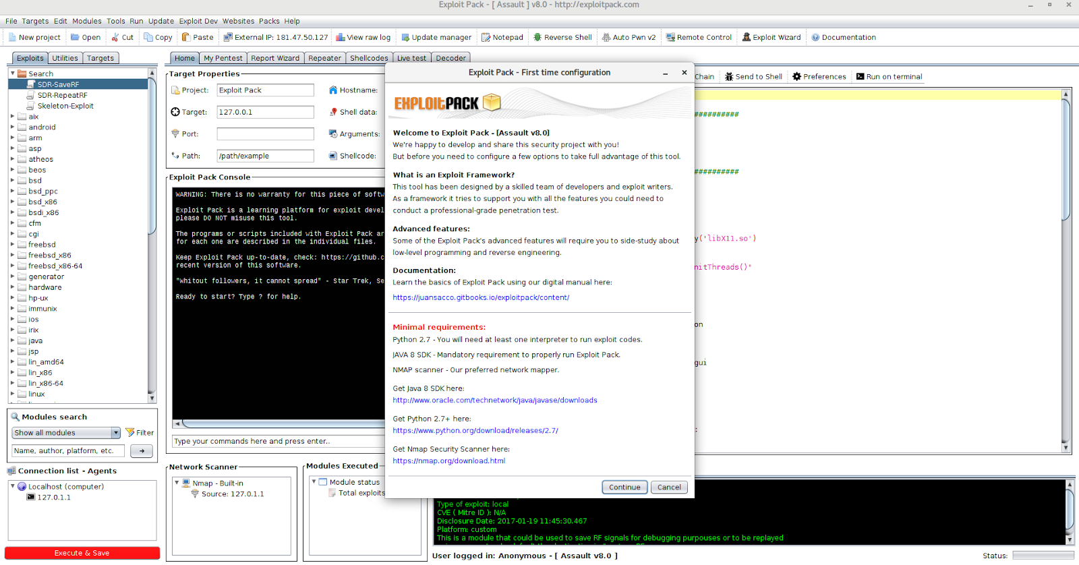
Task: Open the Modules menu
Action: (87, 21)
